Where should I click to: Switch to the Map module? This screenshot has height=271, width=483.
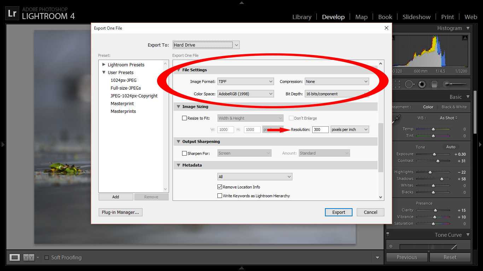pos(361,17)
